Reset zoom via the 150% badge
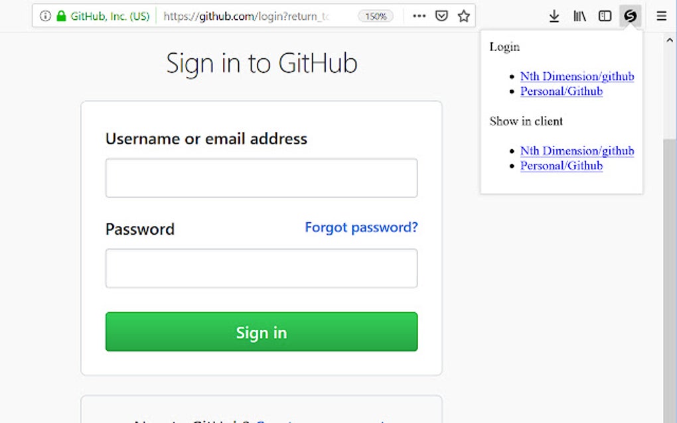Screen dimensions: 677x423 [376, 16]
